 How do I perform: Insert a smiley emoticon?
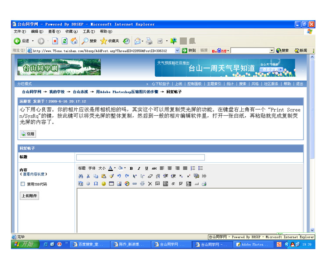tap(104, 184)
